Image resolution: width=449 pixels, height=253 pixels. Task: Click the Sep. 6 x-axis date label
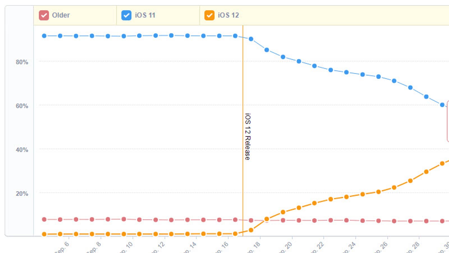pyautogui.click(x=62, y=247)
